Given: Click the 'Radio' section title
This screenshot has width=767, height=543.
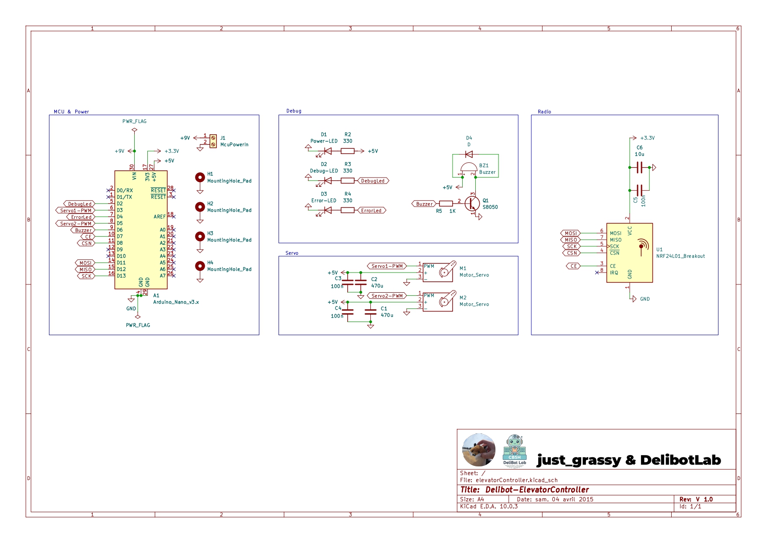Looking at the screenshot, I should [544, 112].
